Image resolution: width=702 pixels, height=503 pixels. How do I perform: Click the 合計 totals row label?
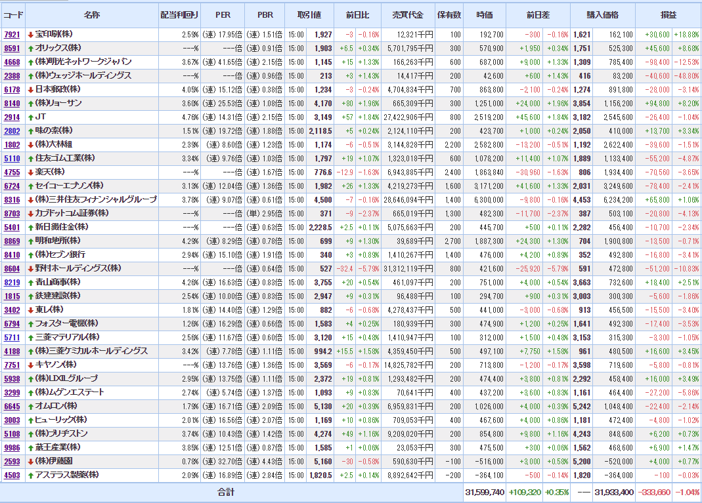226,492
